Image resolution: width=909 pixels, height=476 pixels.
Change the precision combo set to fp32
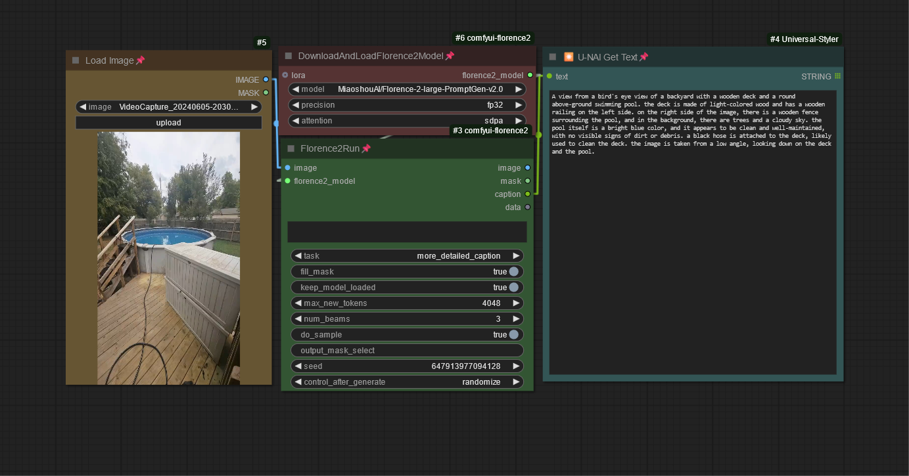[x=407, y=105]
